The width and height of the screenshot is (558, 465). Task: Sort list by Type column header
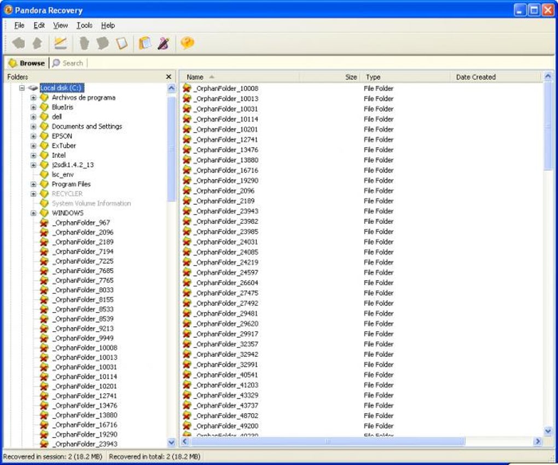406,77
